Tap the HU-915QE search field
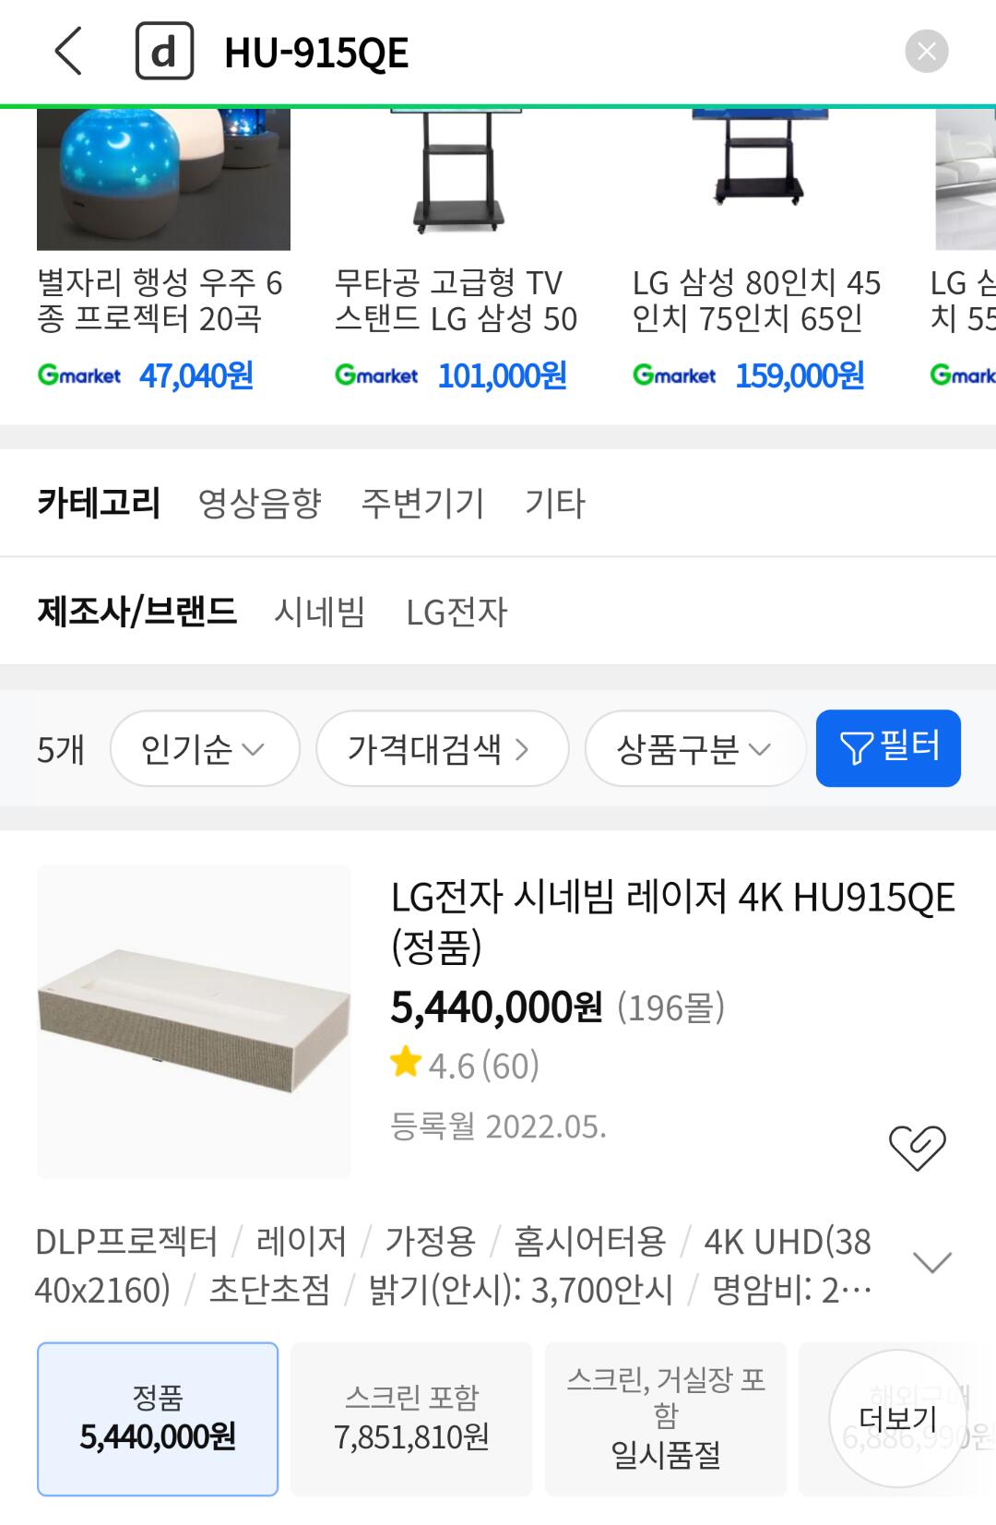996x1525 pixels. pyautogui.click(x=553, y=52)
